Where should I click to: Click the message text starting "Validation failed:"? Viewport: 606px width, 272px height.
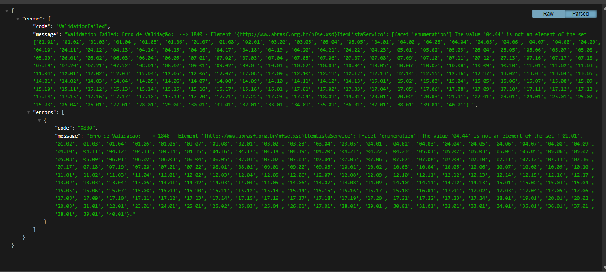tap(317, 69)
